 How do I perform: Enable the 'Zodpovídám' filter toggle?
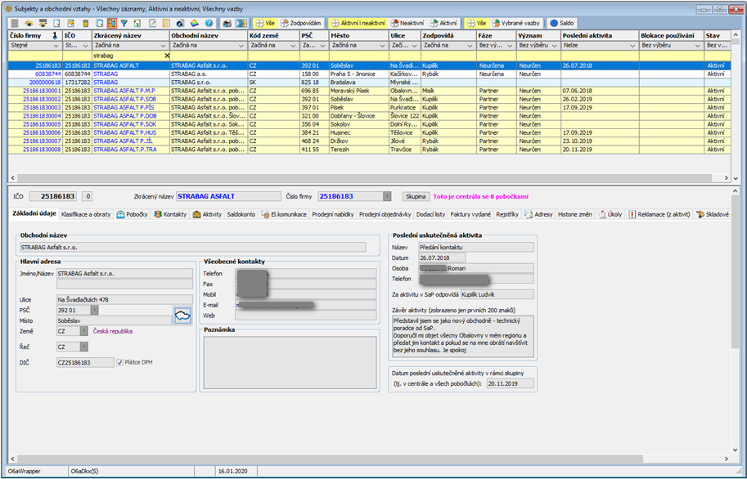300,24
